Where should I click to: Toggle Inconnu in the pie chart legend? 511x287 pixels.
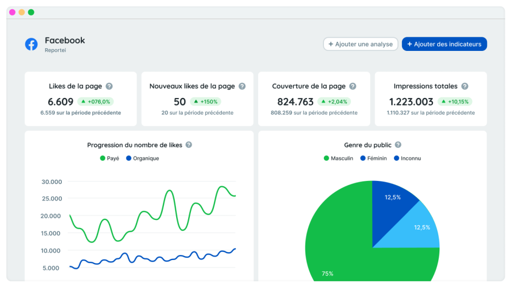(x=407, y=158)
